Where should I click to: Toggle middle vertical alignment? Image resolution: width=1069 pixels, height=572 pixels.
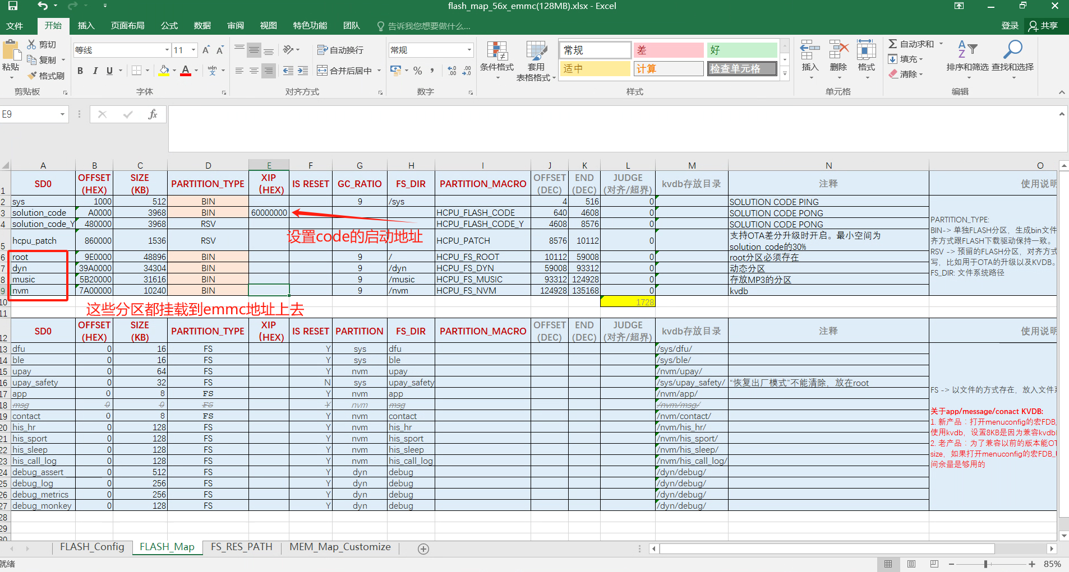click(x=254, y=50)
